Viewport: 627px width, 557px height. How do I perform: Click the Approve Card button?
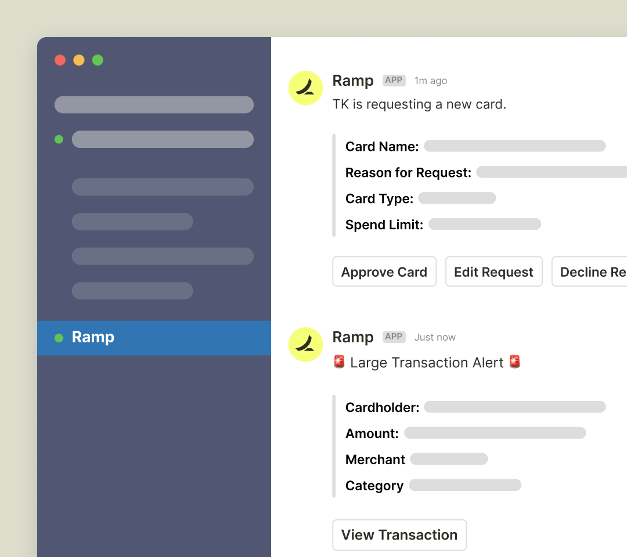384,272
